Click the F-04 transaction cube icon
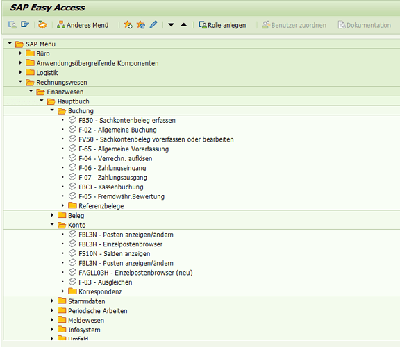400x347 pixels. pyautogui.click(x=72, y=158)
